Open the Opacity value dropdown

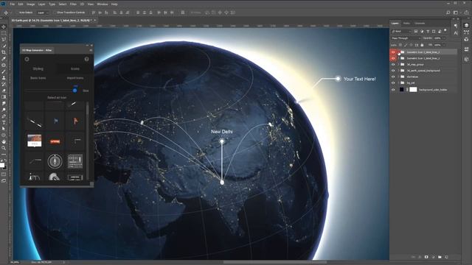pyautogui.click(x=443, y=38)
